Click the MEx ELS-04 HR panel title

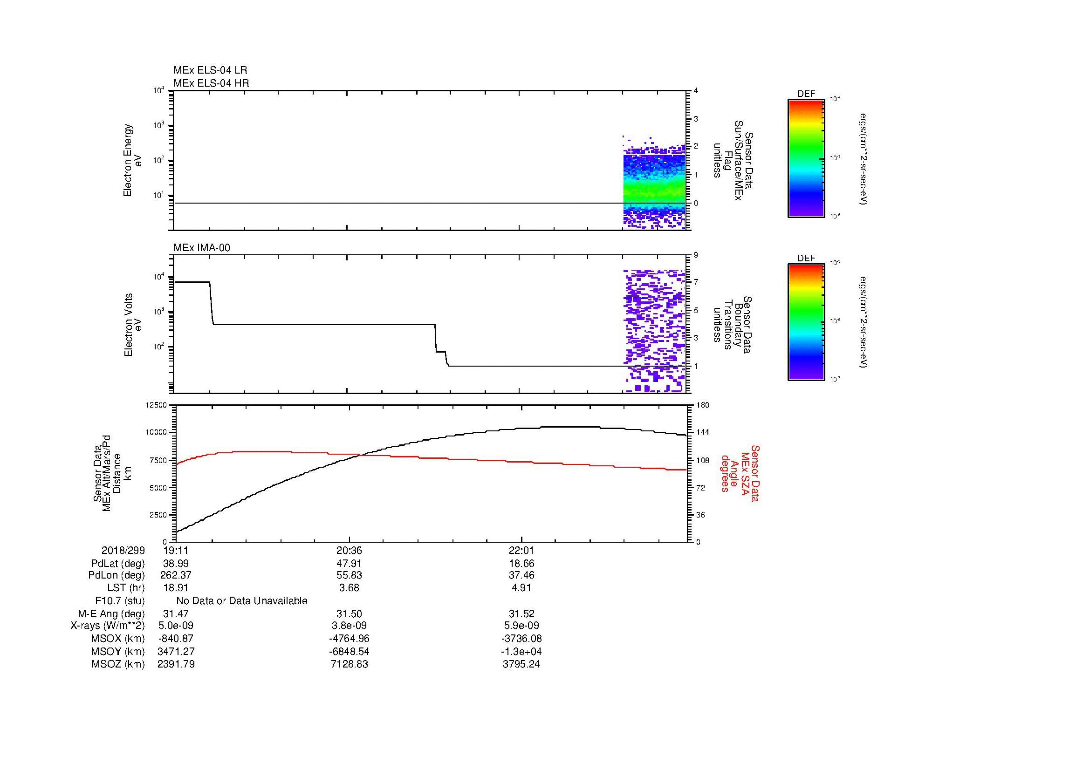[211, 83]
